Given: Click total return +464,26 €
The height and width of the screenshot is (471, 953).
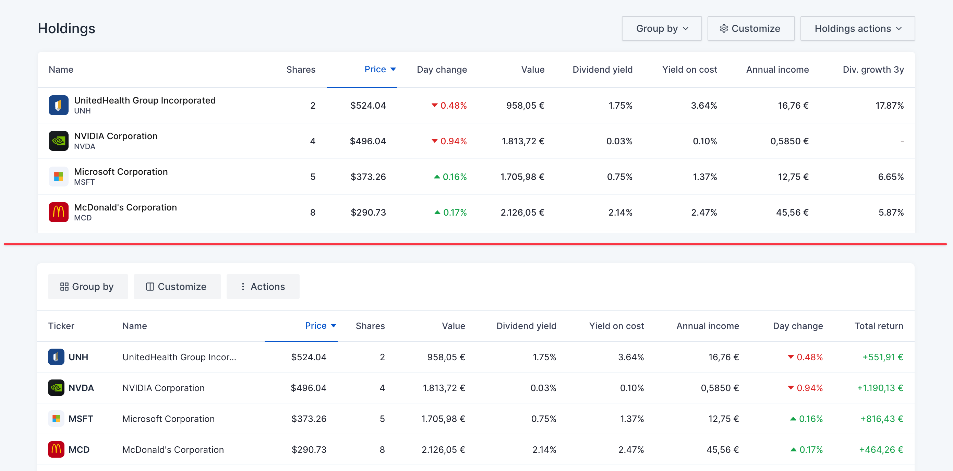Looking at the screenshot, I should tap(881, 449).
